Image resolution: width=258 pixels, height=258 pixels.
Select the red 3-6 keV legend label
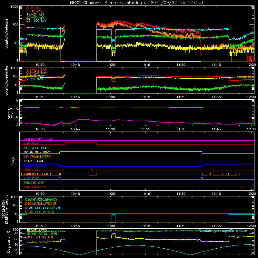click(x=33, y=8)
